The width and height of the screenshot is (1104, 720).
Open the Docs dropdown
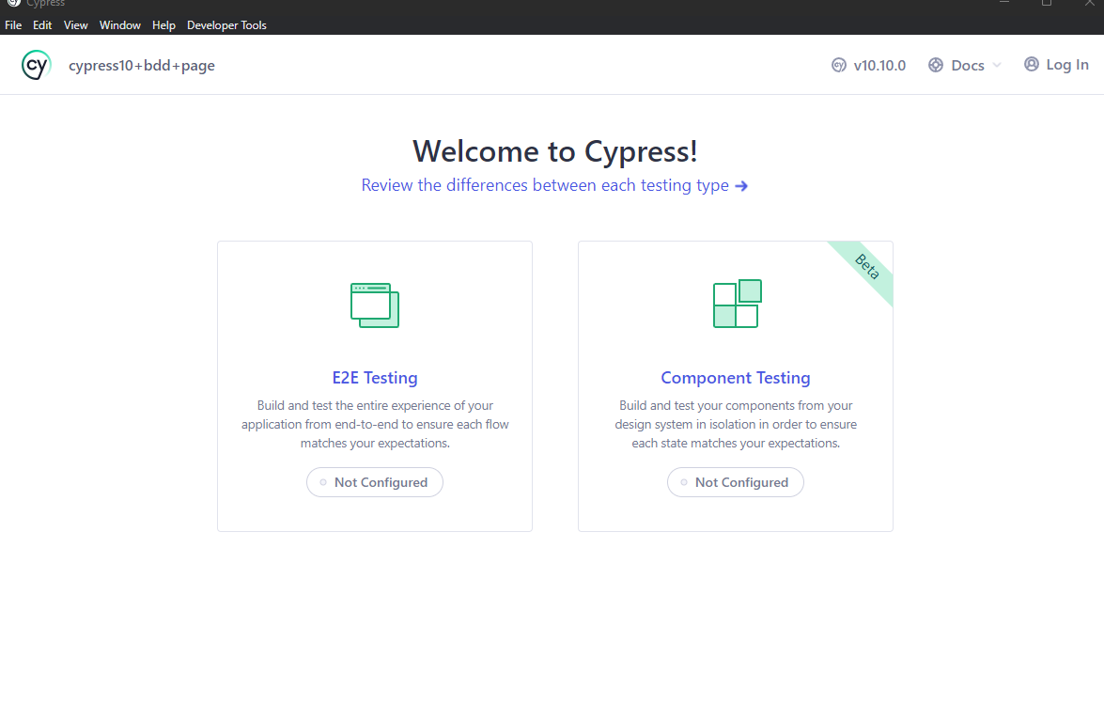pyautogui.click(x=967, y=64)
